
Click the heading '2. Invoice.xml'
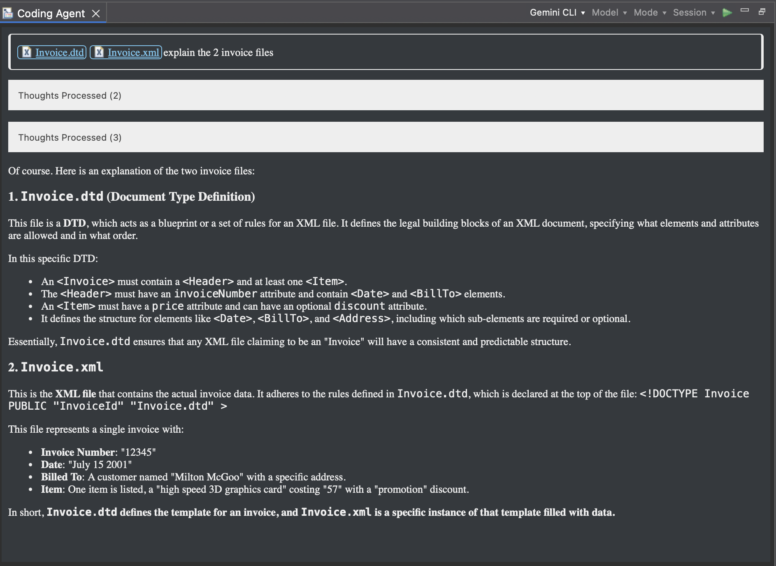point(56,367)
